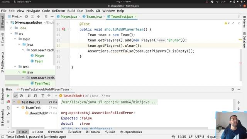This screenshot has width=247, height=139.
Task: Toggle the Project side tab
Action: 2,22
